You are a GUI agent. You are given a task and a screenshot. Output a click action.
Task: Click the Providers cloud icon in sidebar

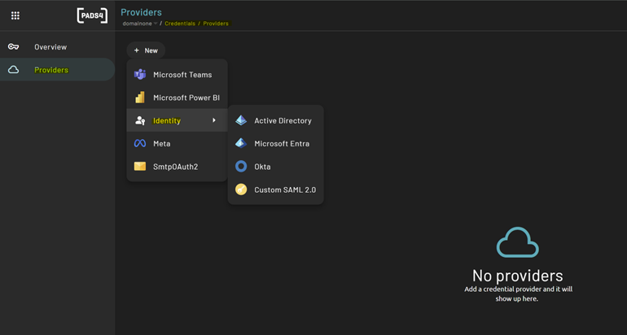click(13, 70)
